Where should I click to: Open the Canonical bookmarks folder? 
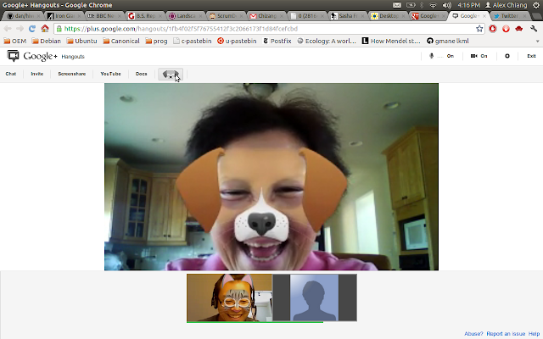(x=120, y=42)
